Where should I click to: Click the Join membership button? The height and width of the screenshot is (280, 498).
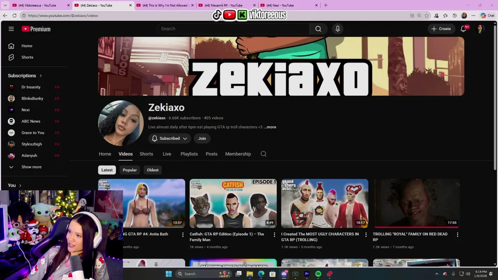pos(202,138)
